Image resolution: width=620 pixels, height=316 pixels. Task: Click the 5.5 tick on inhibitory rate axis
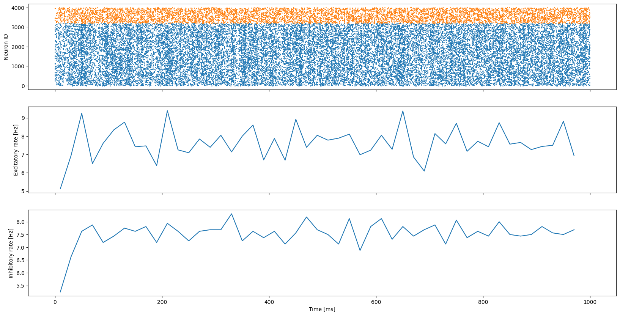22,286
